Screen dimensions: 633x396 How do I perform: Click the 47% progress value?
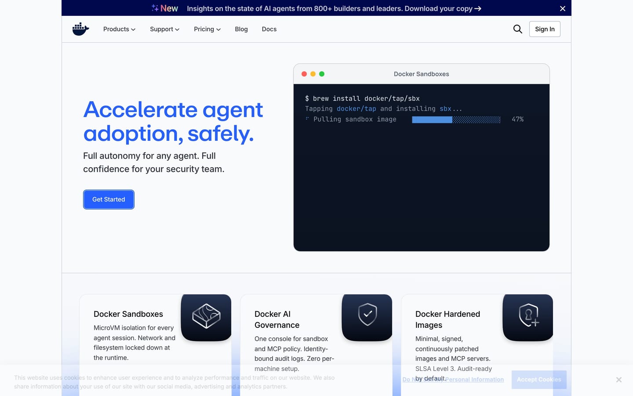point(517,119)
